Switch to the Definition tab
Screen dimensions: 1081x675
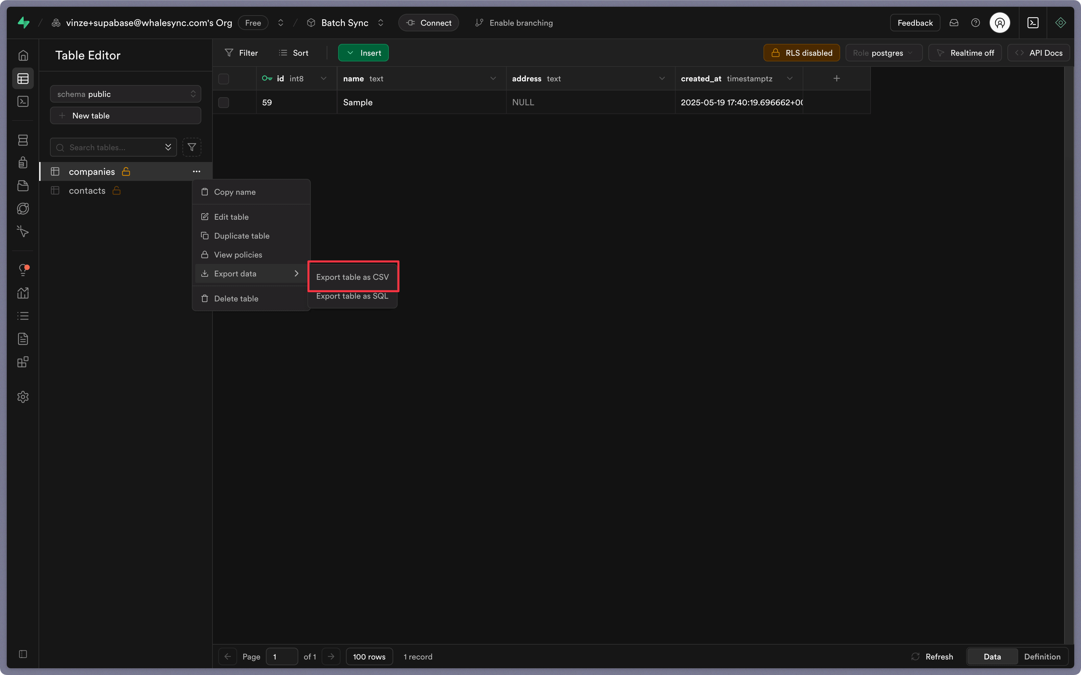coord(1042,656)
